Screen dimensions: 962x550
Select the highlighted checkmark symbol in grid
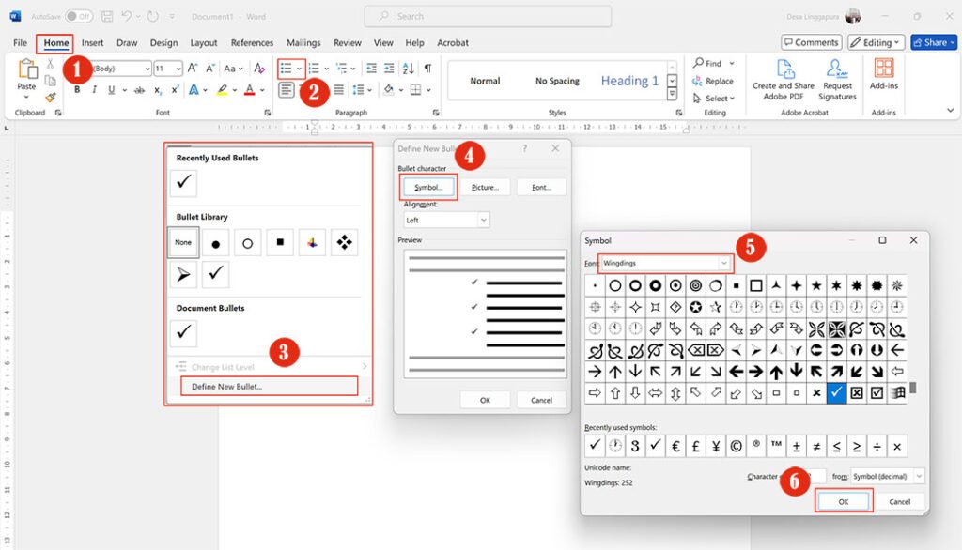836,392
